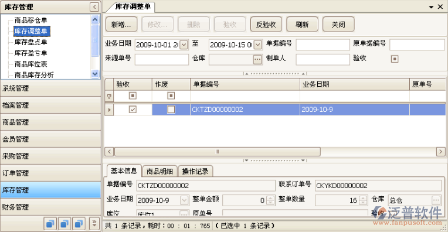The image size is (448, 232).
Task: Open the end date dropdown after 至
Action: (257, 45)
